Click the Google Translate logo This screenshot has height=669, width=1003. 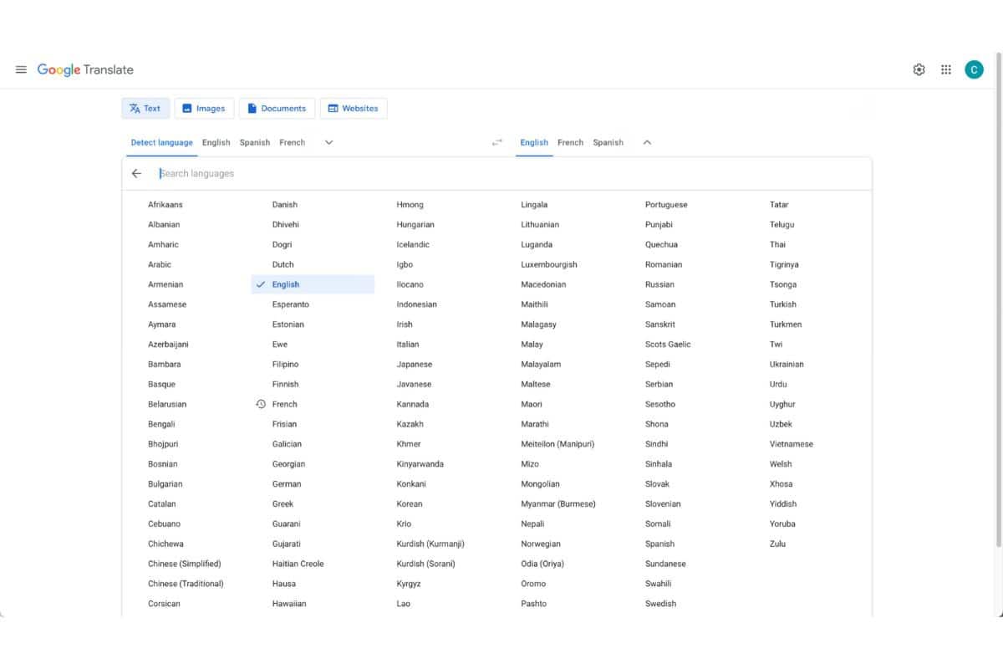(x=85, y=69)
